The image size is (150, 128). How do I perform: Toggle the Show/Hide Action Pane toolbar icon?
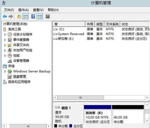click(x=40, y=16)
